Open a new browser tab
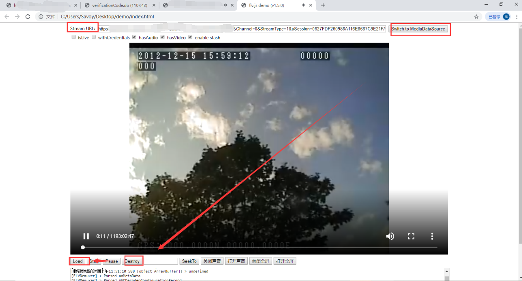The height and width of the screenshot is (281, 522). click(323, 5)
